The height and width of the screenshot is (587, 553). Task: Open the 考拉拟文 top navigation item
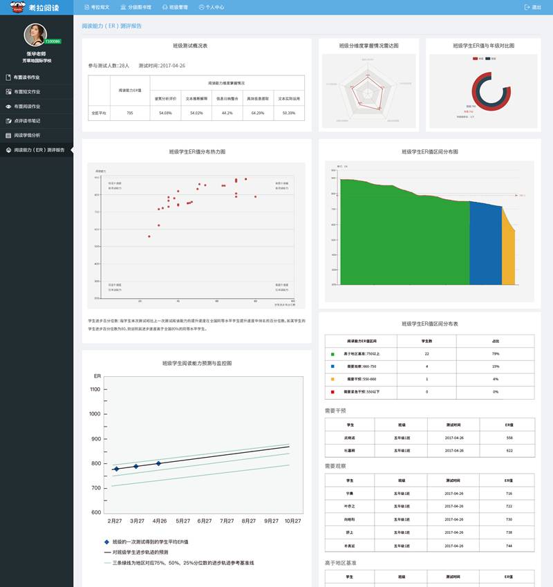97,7
